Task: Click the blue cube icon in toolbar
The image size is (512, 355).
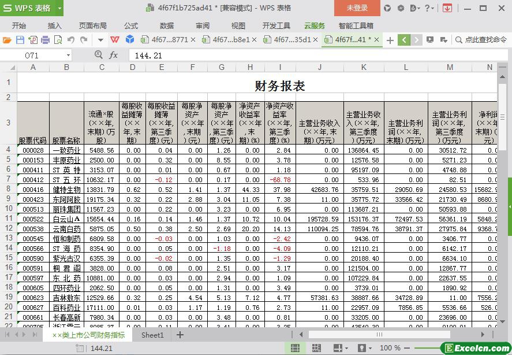Action: (130, 40)
